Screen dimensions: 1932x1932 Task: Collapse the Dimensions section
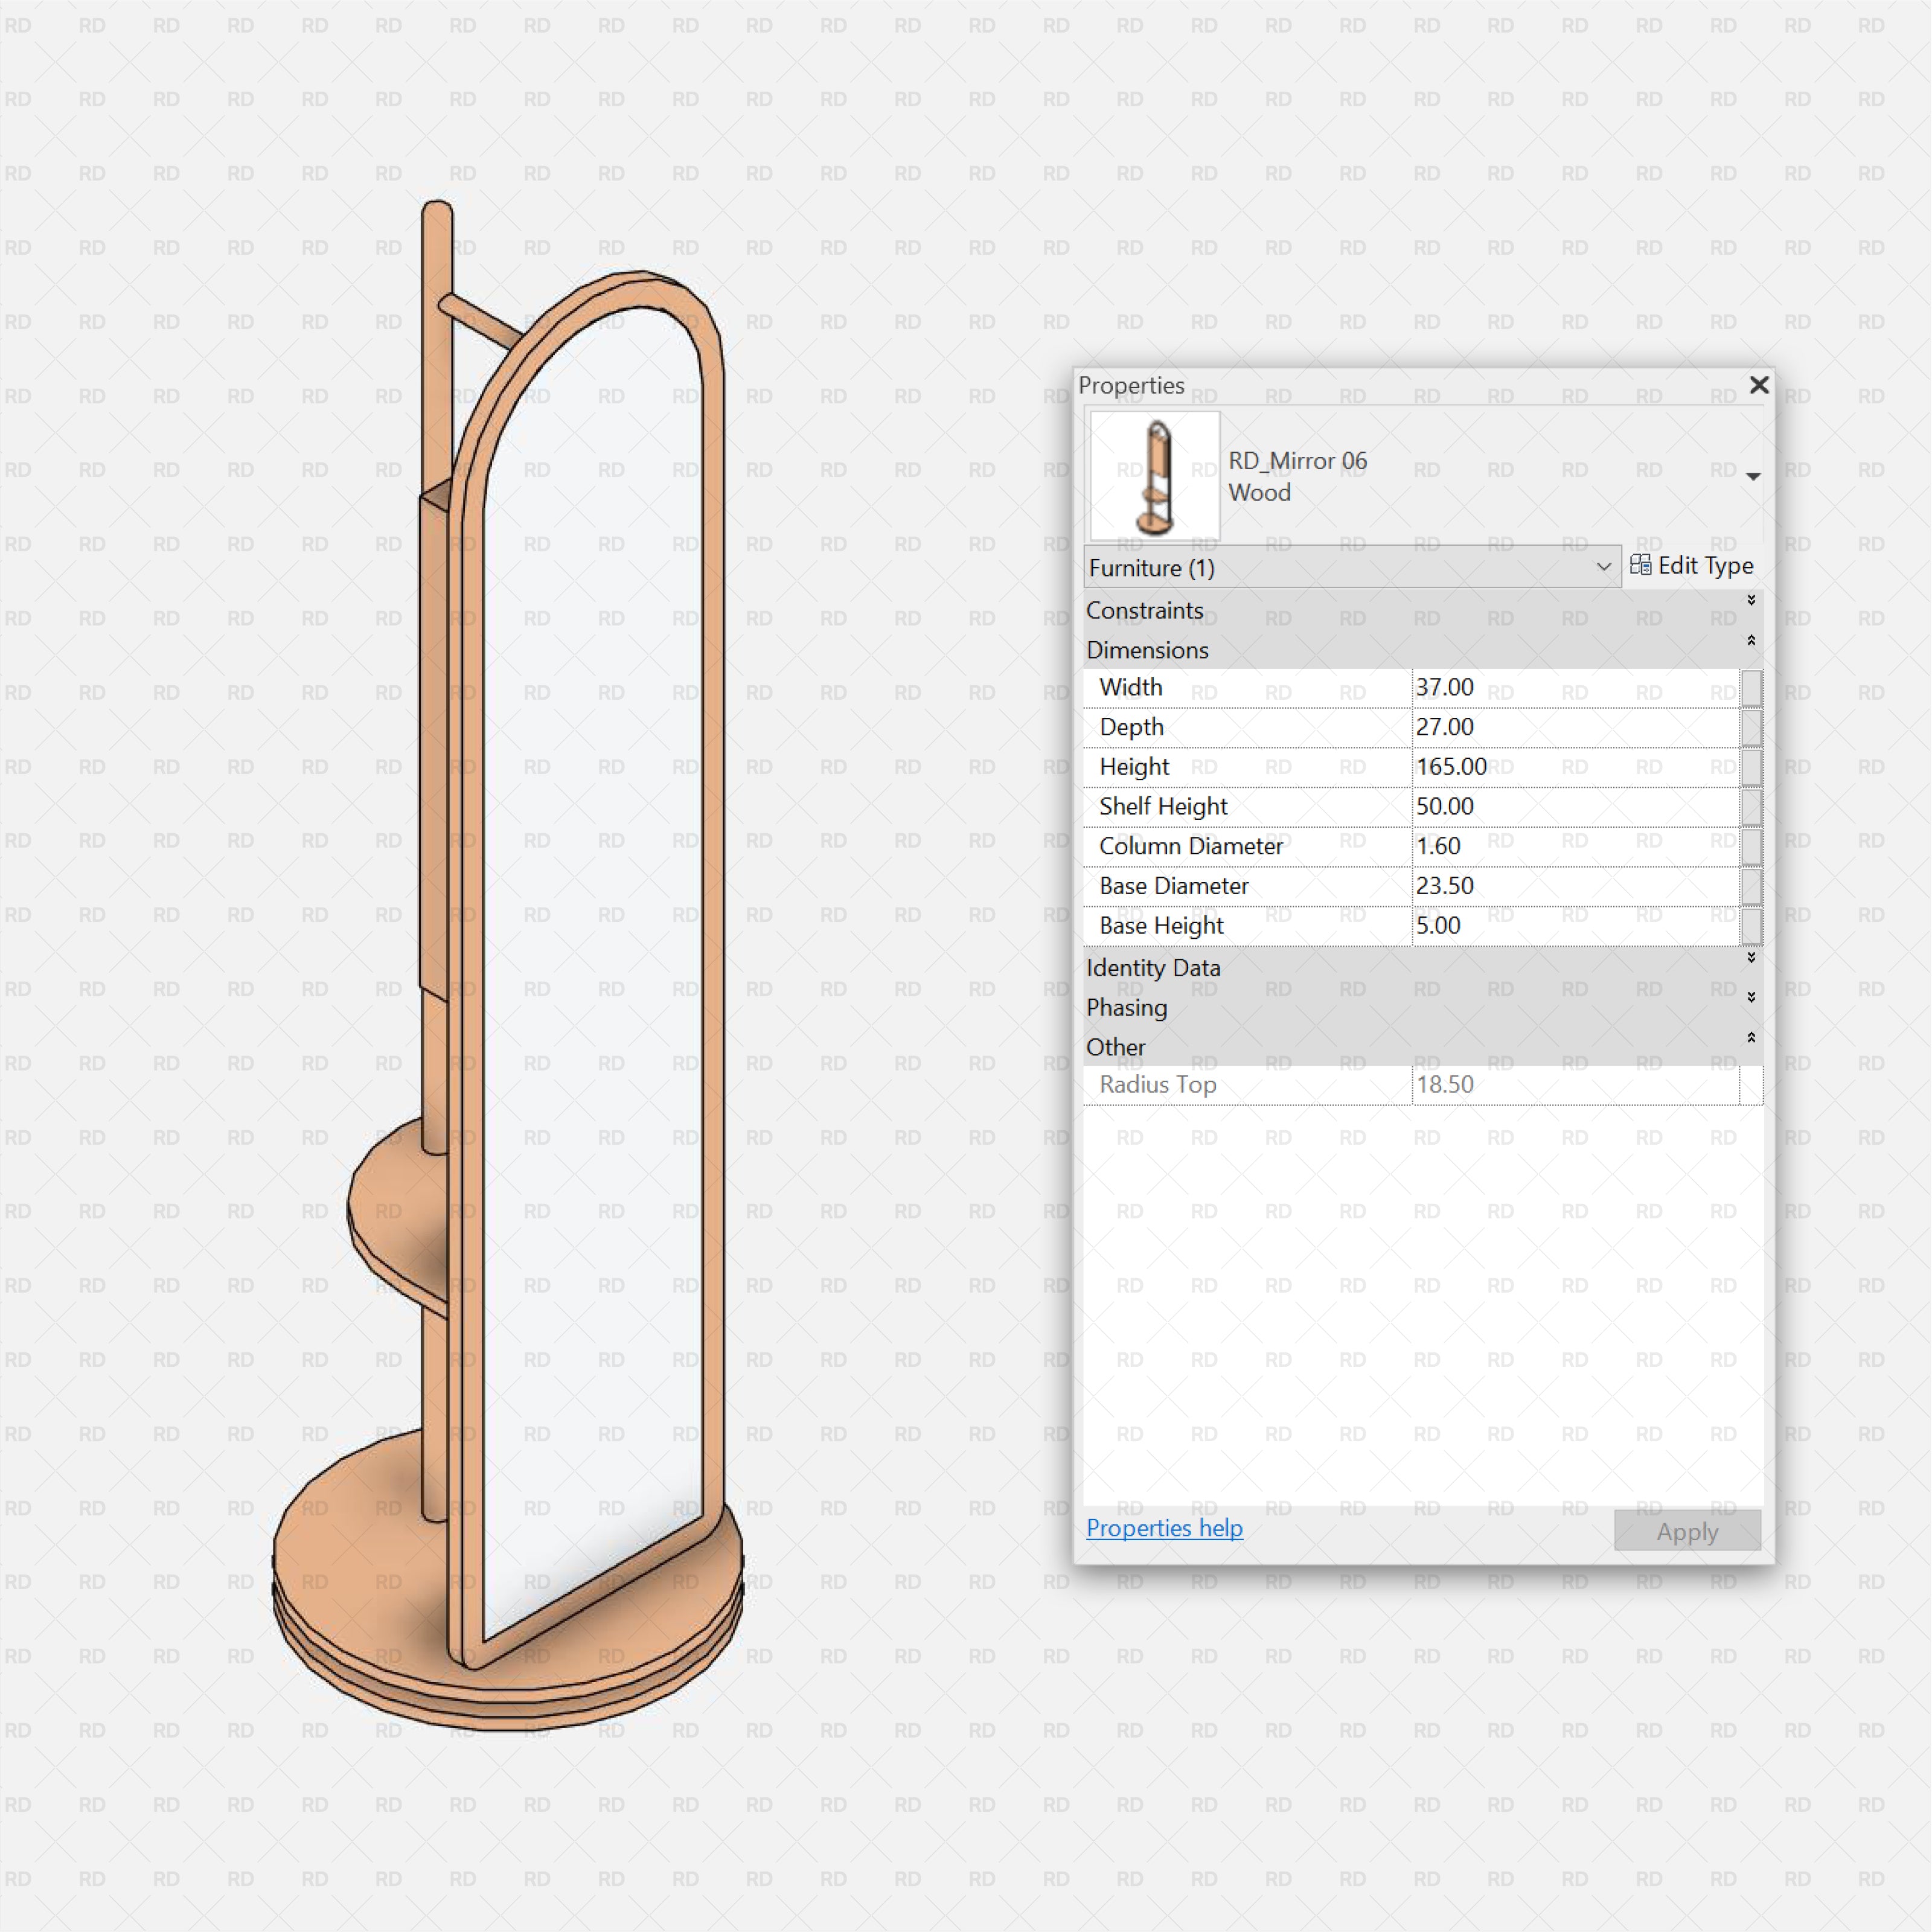1750,641
